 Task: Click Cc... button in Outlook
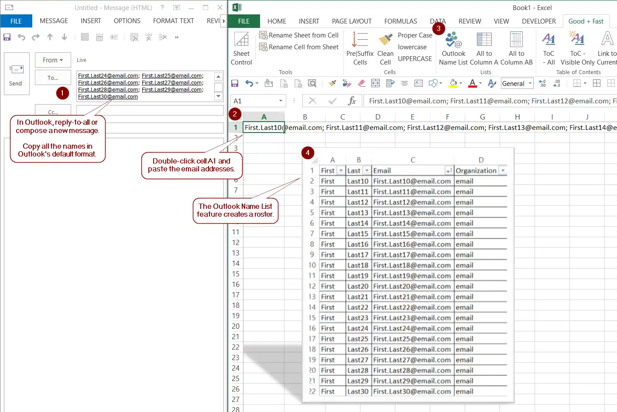(53, 110)
